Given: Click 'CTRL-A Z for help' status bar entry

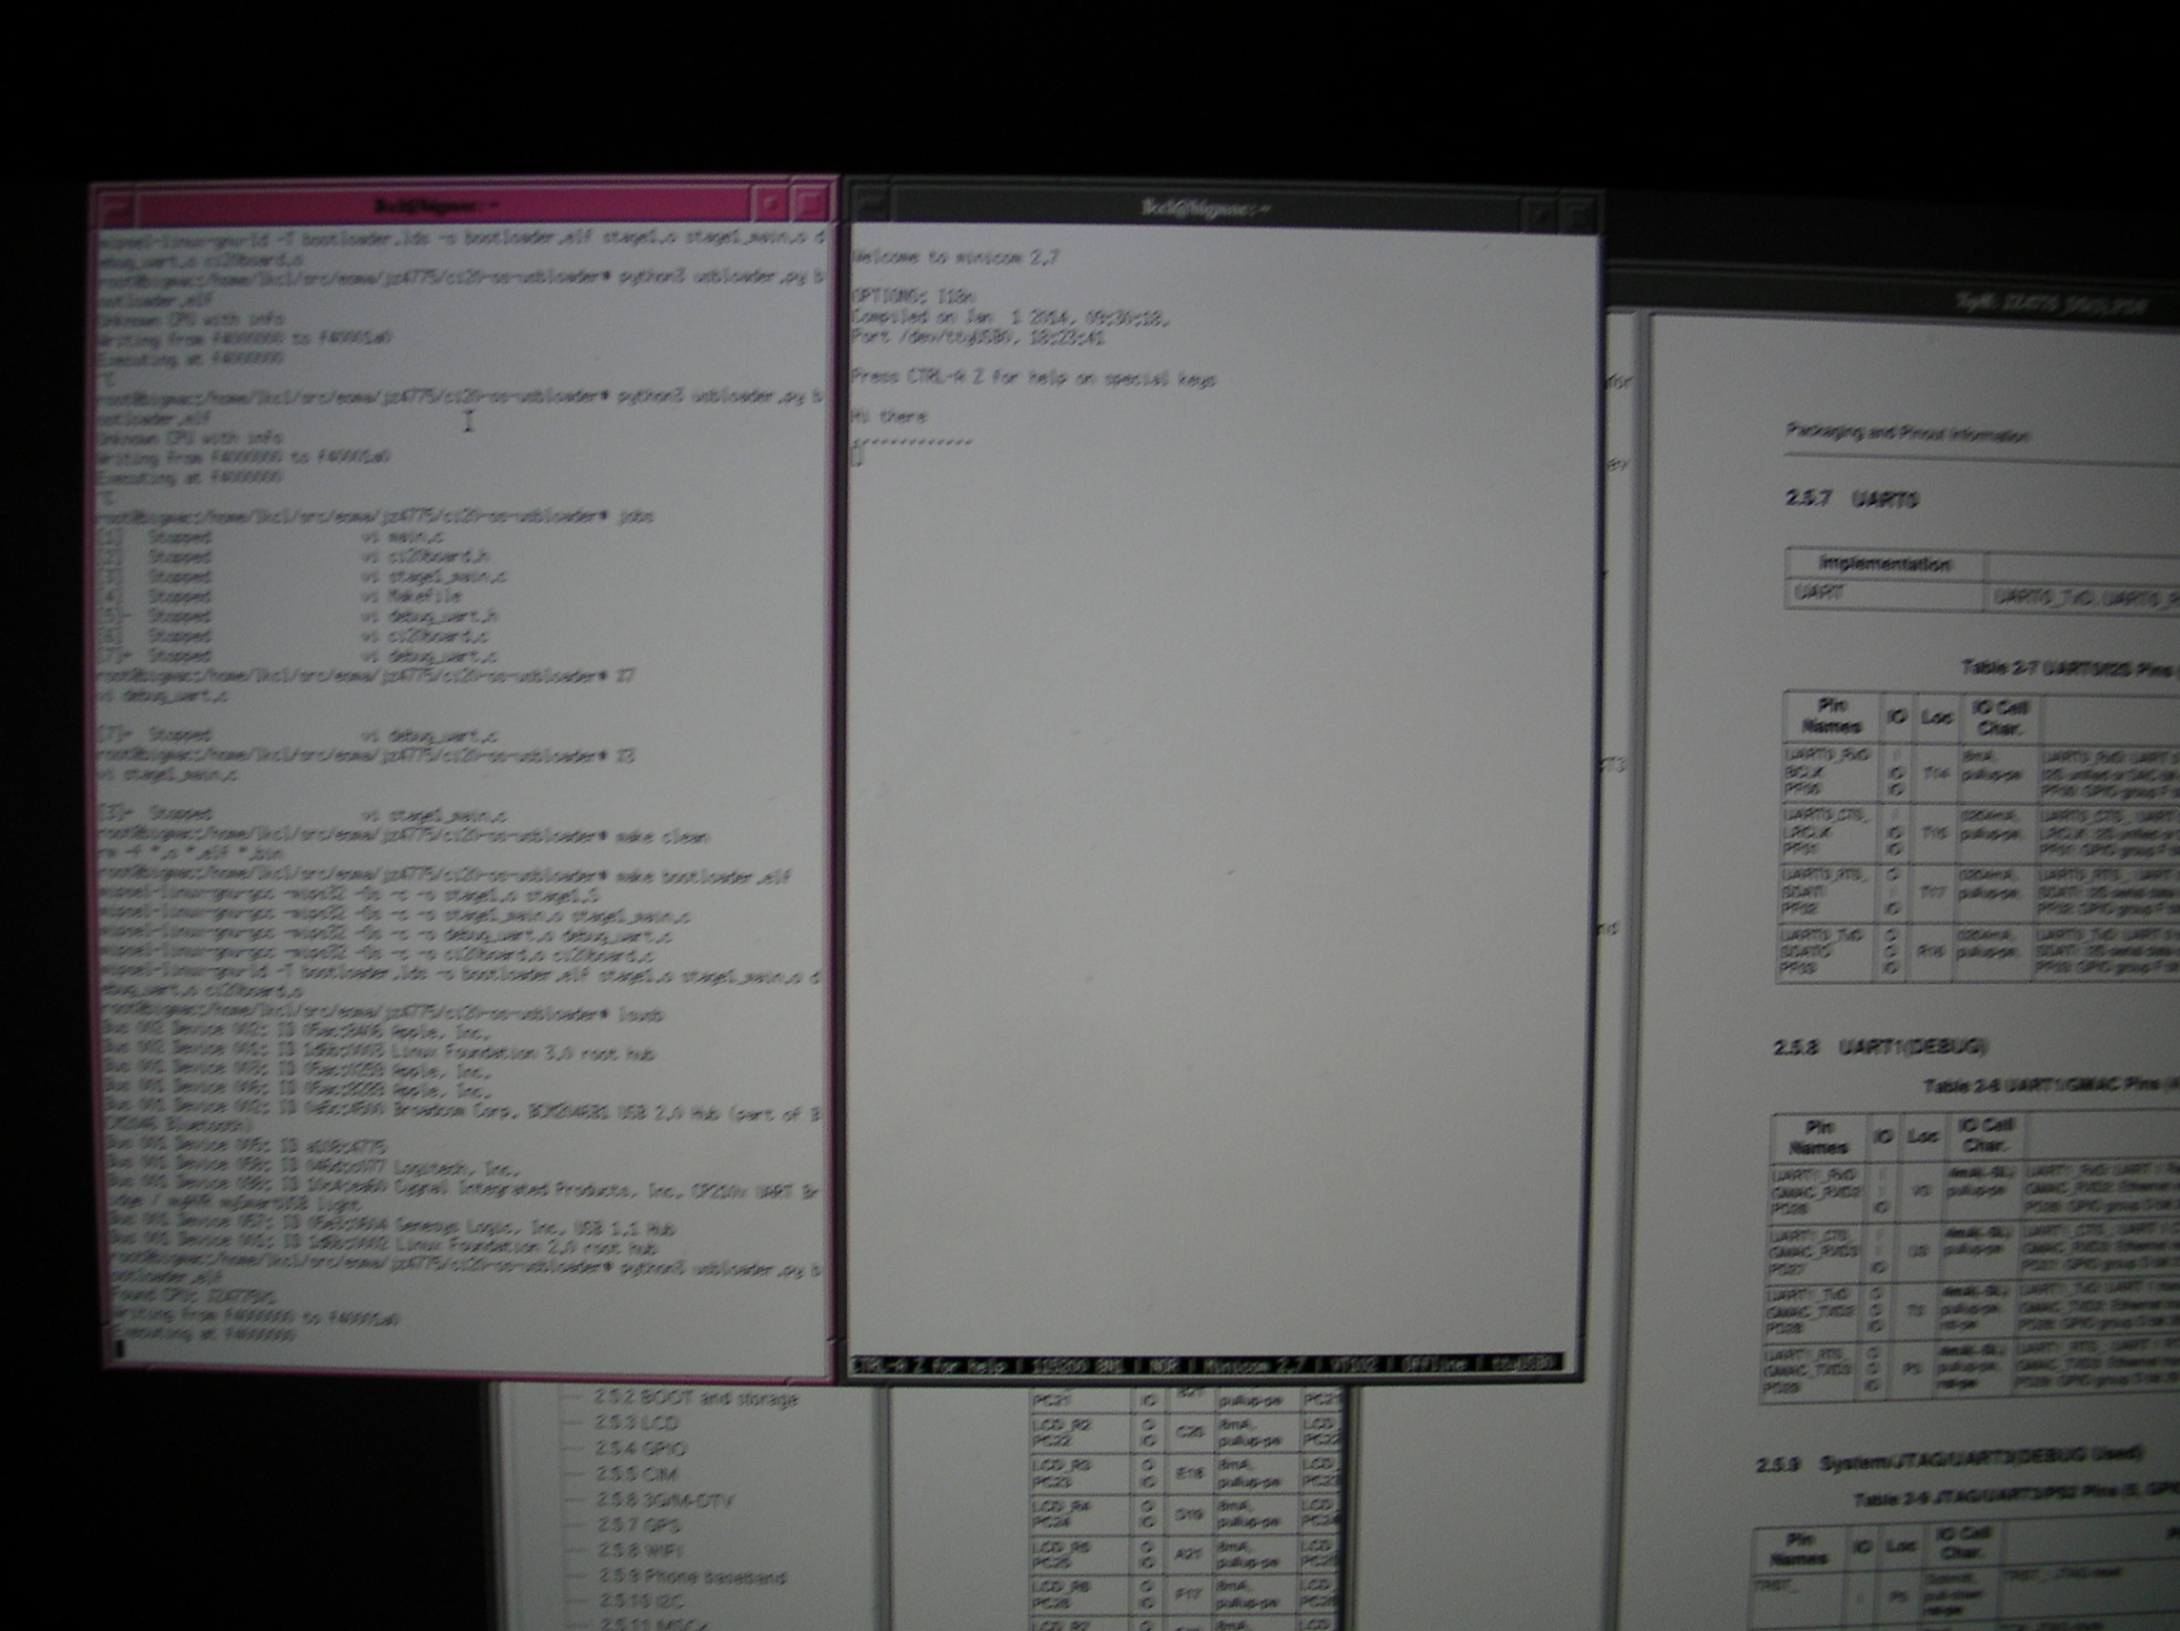Looking at the screenshot, I should pyautogui.click(x=929, y=1364).
